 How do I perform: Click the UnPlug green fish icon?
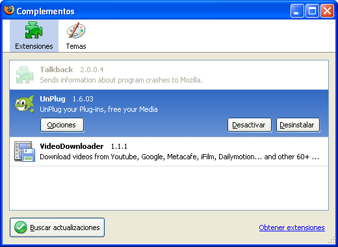pos(25,104)
